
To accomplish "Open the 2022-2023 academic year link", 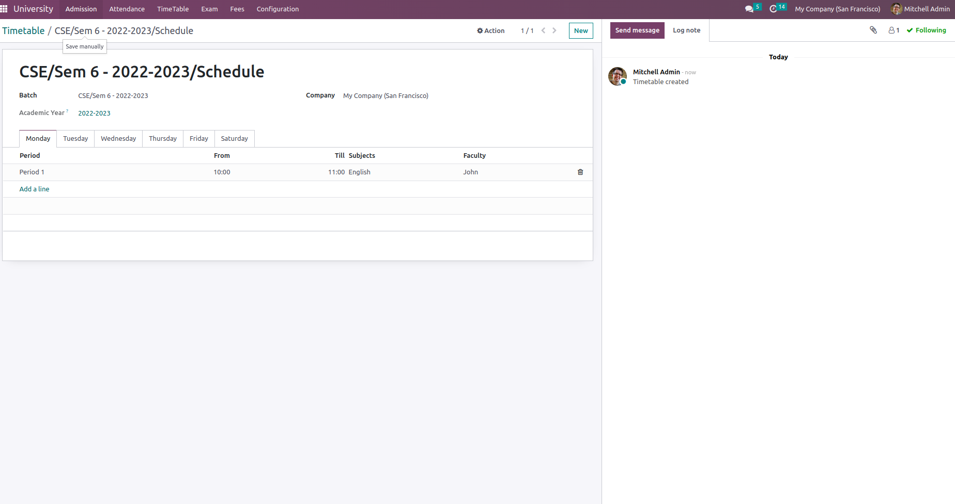I will tap(94, 113).
